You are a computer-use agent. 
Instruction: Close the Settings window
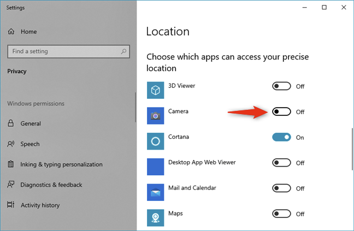click(344, 8)
